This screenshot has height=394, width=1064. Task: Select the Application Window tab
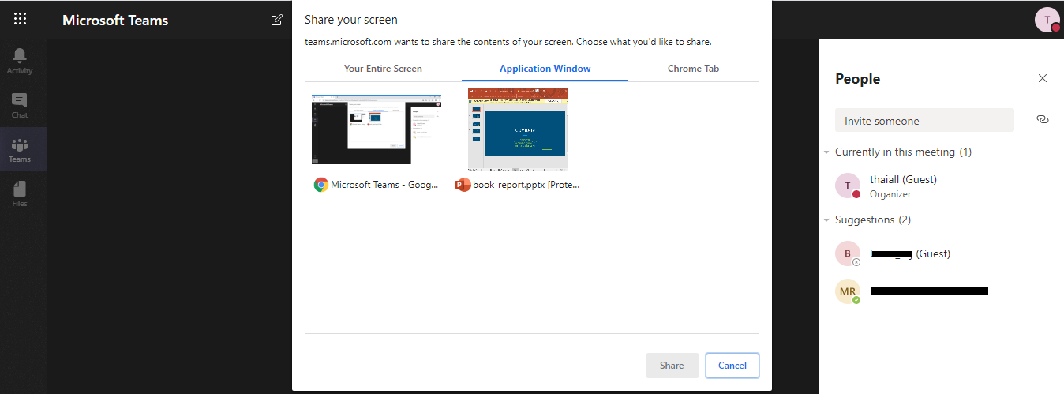tap(545, 69)
